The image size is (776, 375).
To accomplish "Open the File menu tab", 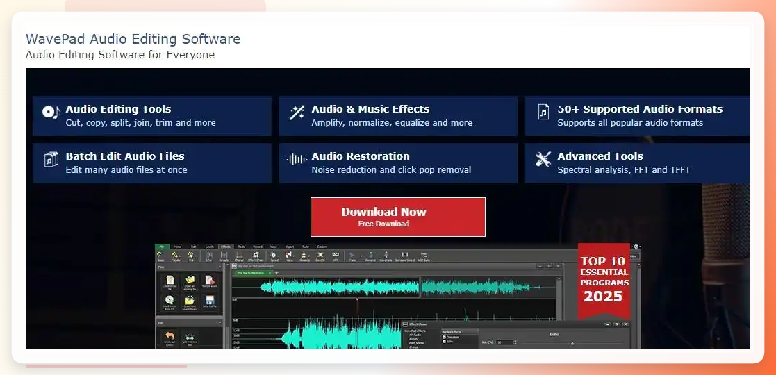I will click(162, 247).
